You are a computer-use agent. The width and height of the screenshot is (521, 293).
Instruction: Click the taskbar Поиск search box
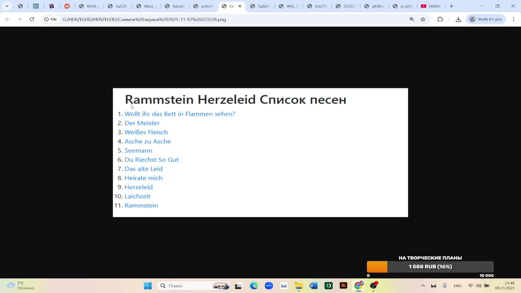(194, 286)
